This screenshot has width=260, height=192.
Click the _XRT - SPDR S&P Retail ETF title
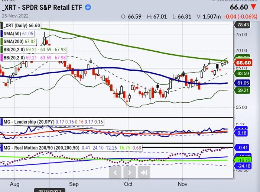42,7
